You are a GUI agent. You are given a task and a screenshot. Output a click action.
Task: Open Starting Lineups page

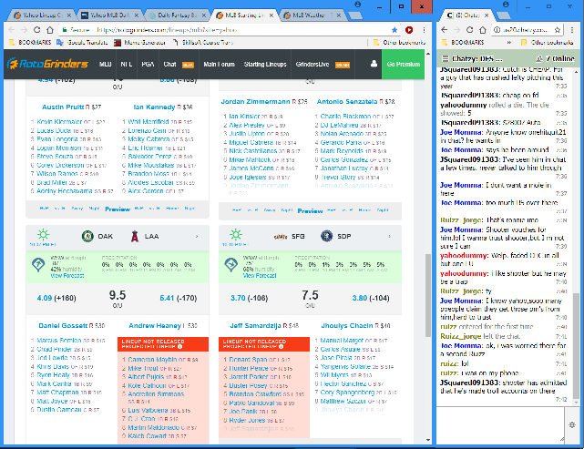click(x=265, y=64)
